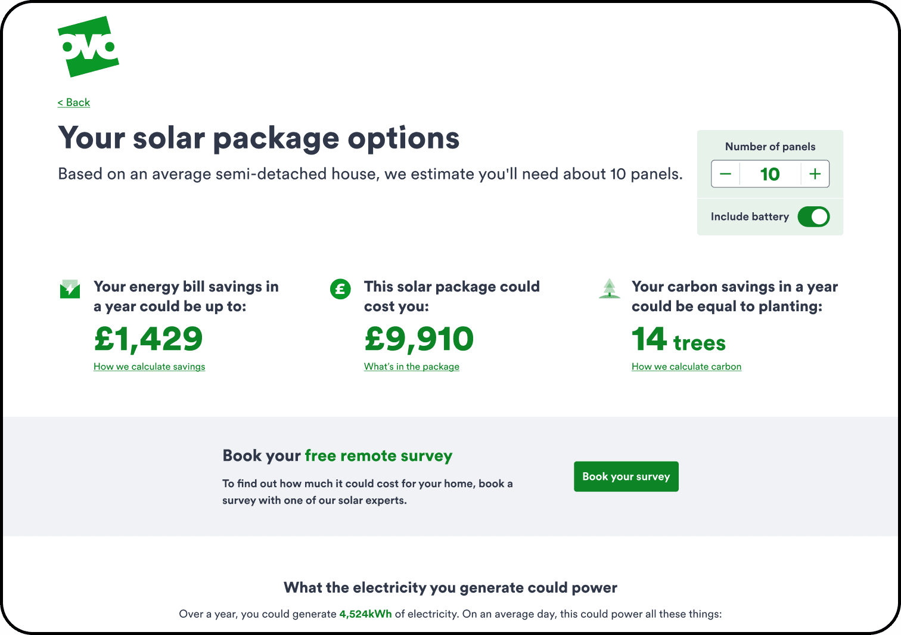Viewport: 901px width, 635px height.
Task: Click the Book your survey button
Action: (x=626, y=476)
